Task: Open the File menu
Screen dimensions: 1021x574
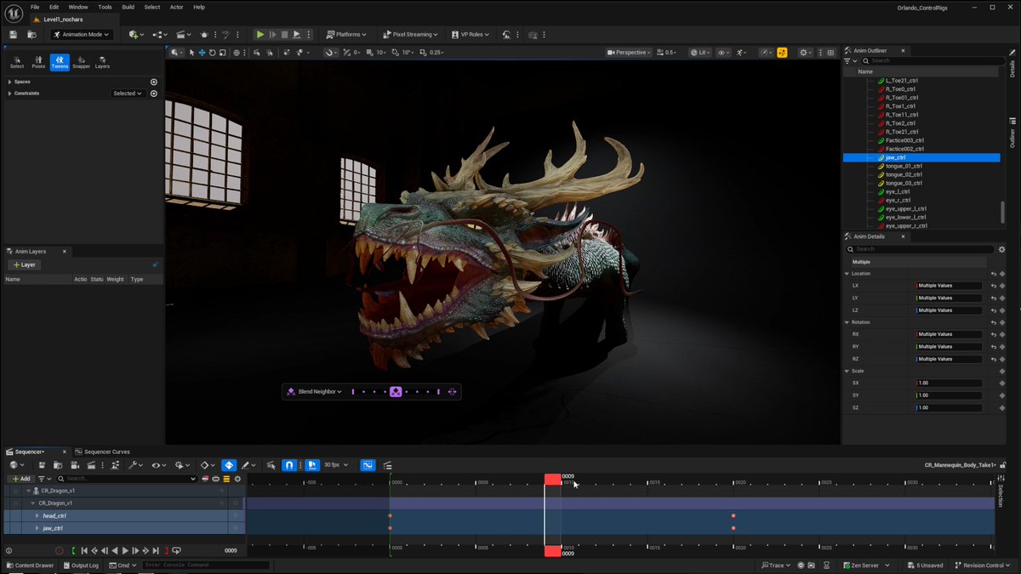Action: click(35, 7)
